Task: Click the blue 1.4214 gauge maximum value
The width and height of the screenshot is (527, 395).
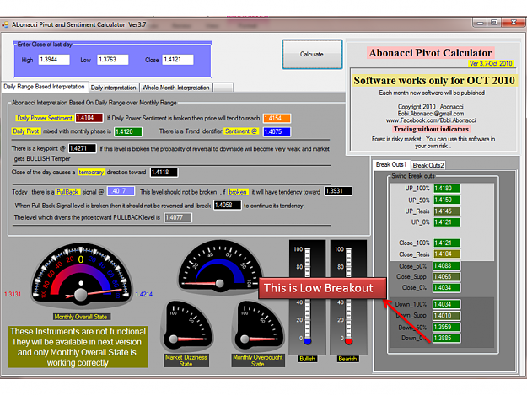Action: tap(144, 294)
